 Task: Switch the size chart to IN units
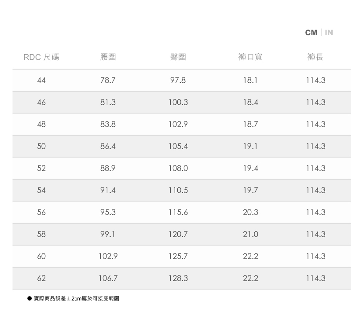point(329,33)
